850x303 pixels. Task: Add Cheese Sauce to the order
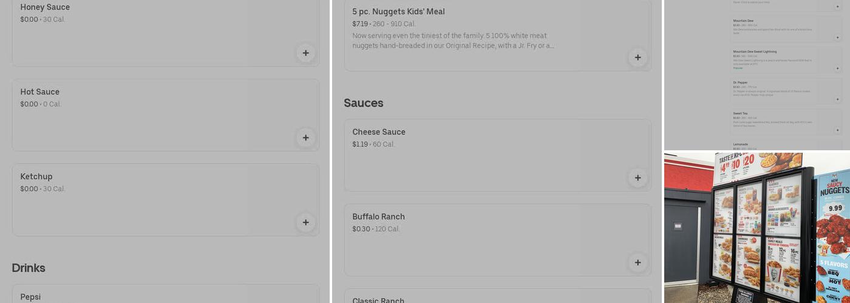637,178
